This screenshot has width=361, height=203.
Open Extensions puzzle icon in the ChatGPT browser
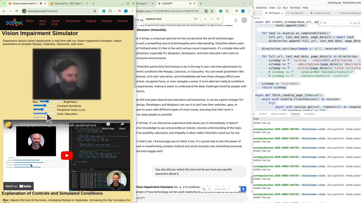pos(227,11)
